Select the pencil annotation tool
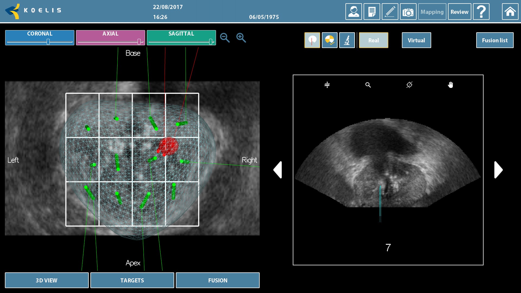This screenshot has width=521, height=293. (390, 12)
